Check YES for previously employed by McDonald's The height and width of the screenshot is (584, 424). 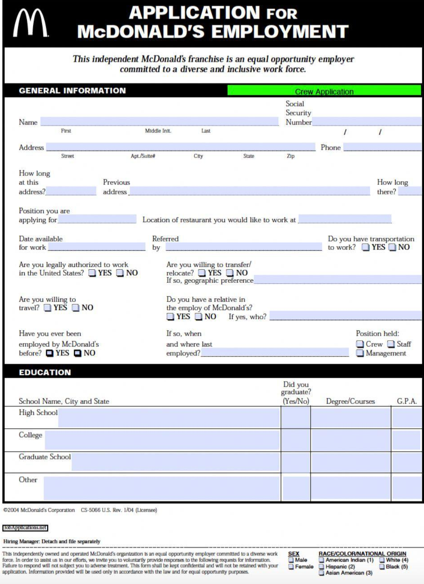50,353
